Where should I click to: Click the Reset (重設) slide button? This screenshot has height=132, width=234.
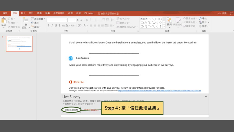(x=35, y=23)
